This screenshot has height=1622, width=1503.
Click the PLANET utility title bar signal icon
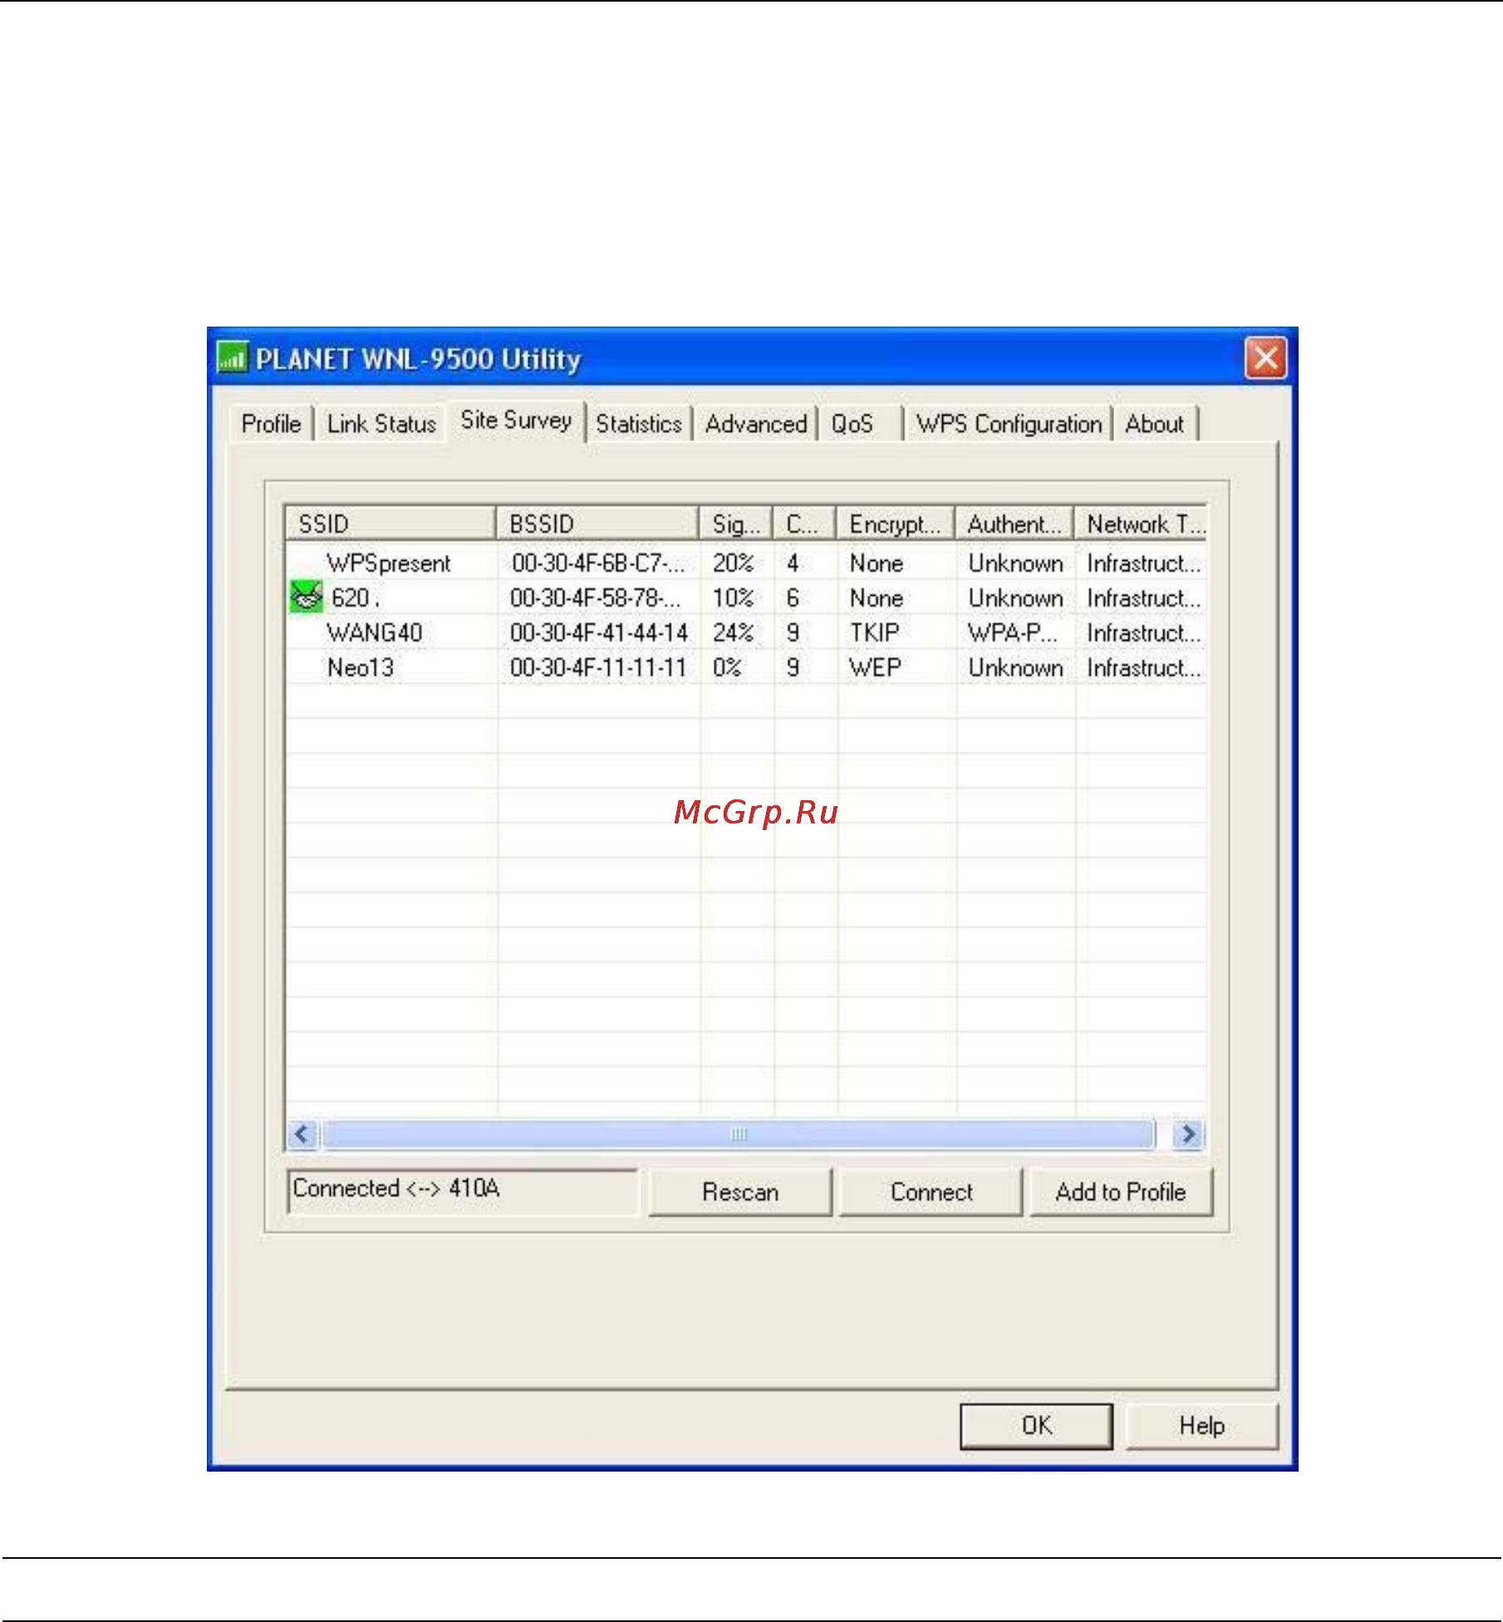pyautogui.click(x=232, y=358)
